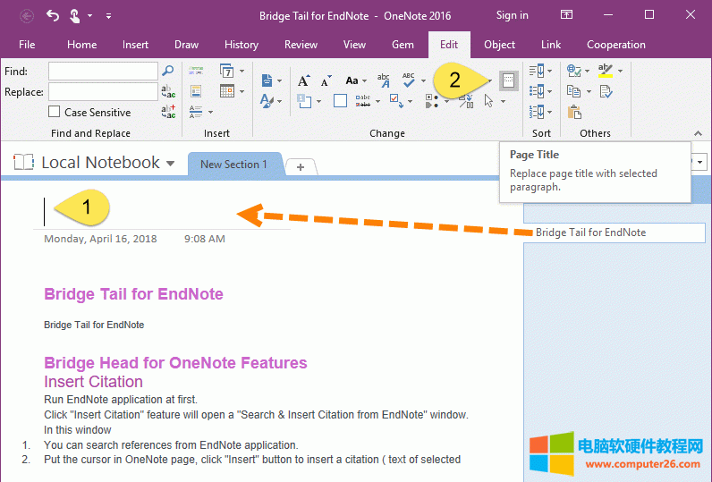
Task: Expand the Local Notebook dropdown
Action: [x=170, y=163]
